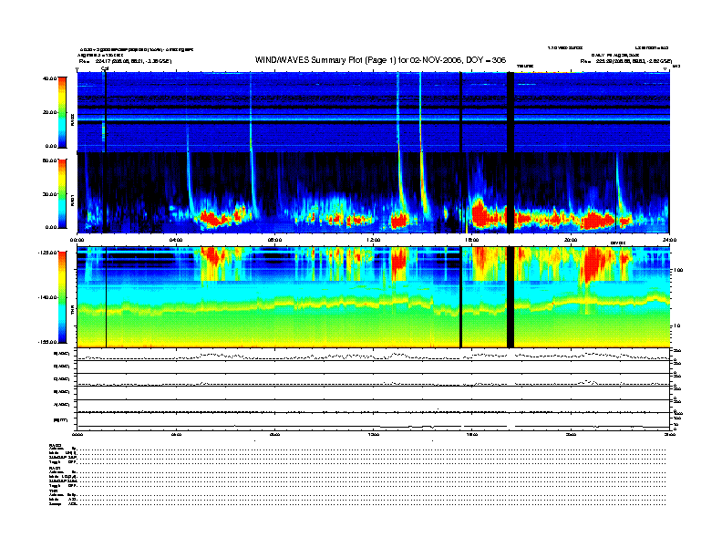Click the TNR color scale bar

pos(62,297)
